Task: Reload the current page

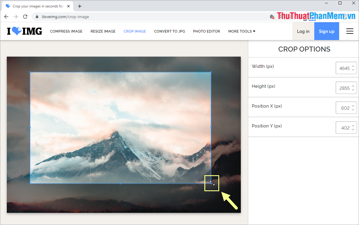Action: (x=25, y=17)
